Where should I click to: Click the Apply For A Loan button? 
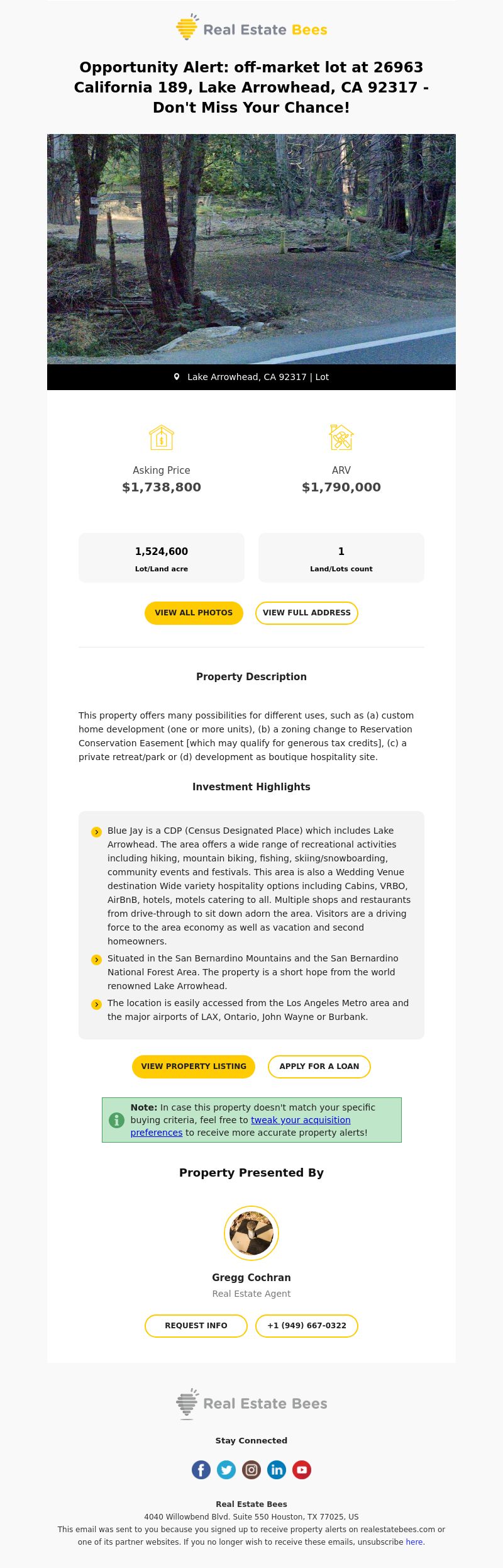point(319,1067)
